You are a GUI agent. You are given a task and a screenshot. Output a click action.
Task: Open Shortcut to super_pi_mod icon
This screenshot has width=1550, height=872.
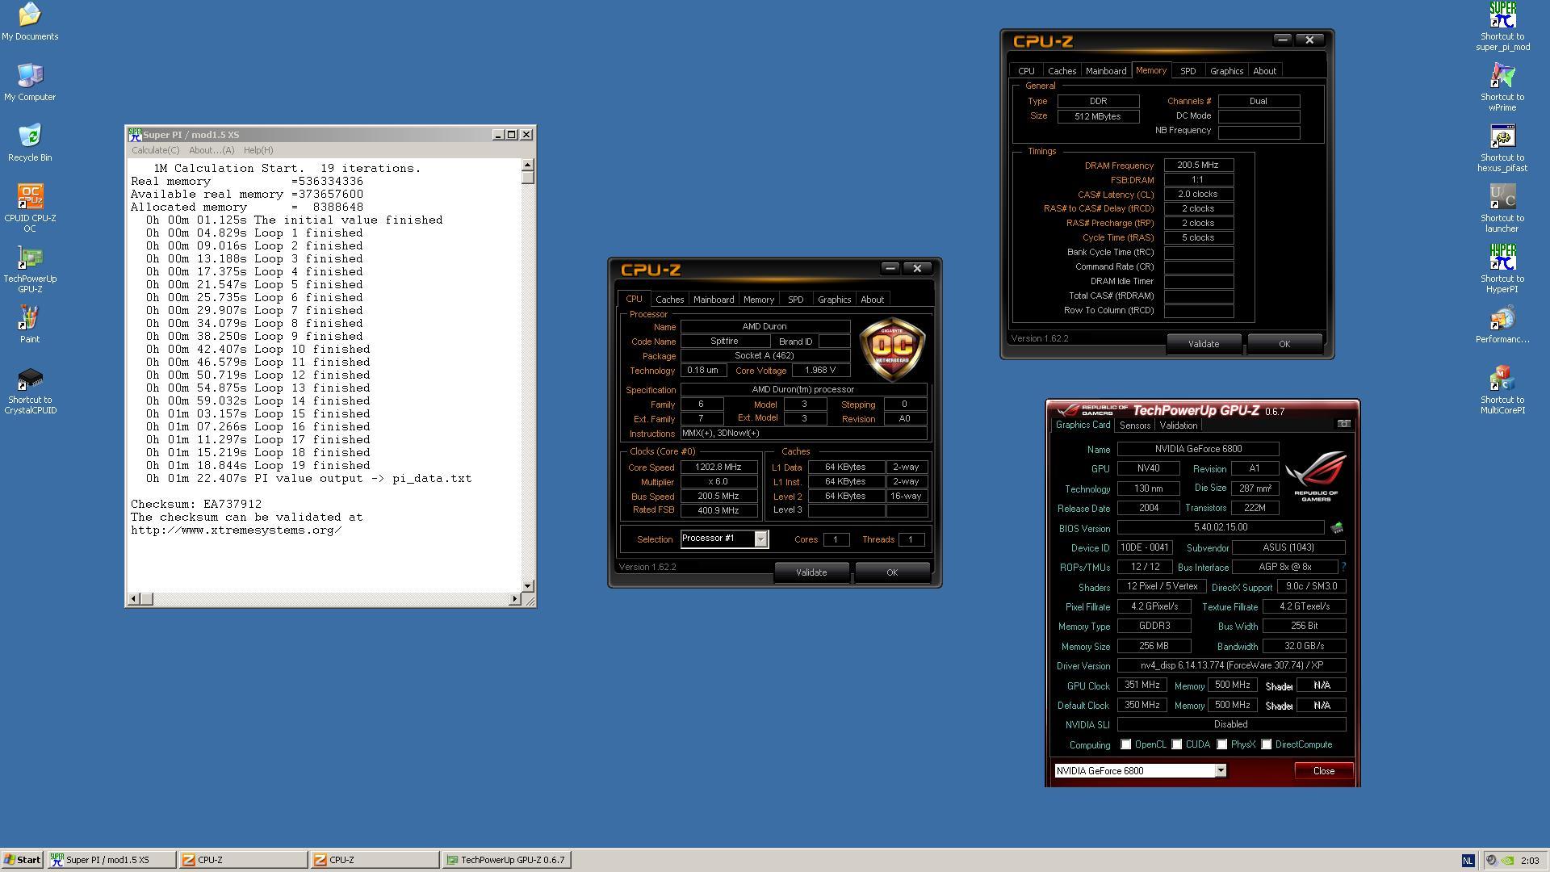[x=1502, y=26]
